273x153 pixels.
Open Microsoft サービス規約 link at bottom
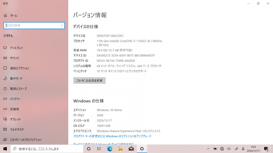click(104, 144)
